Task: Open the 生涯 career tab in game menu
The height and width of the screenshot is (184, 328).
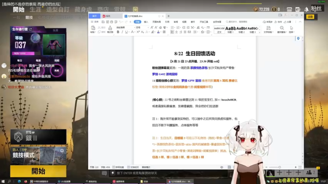Action: point(36,9)
